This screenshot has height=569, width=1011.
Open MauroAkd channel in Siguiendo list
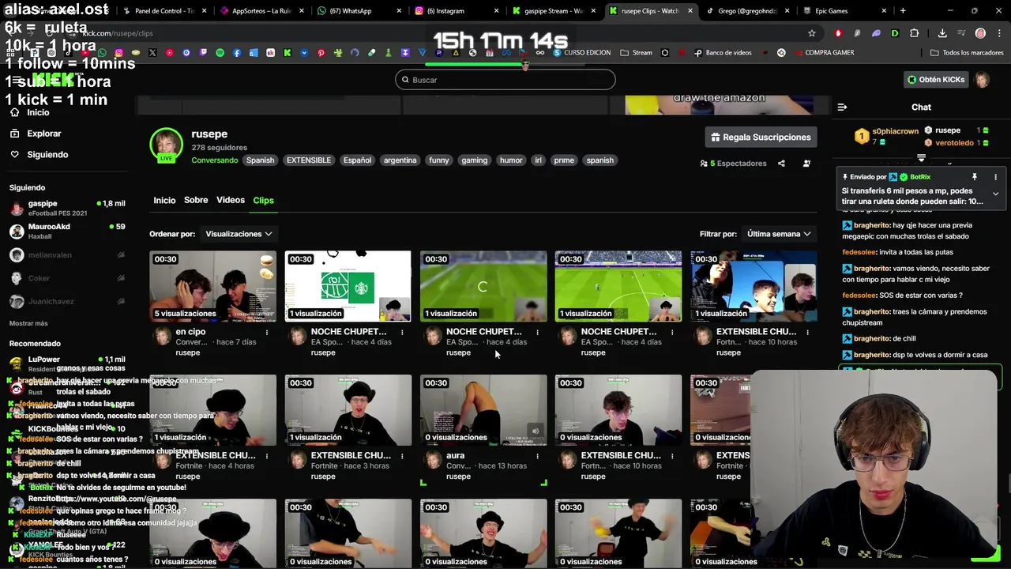(x=67, y=232)
